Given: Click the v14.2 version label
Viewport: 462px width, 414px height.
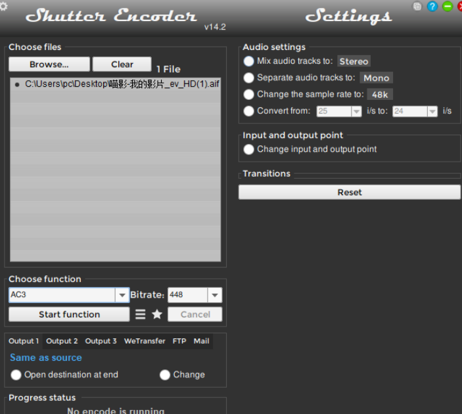Looking at the screenshot, I should click(215, 27).
